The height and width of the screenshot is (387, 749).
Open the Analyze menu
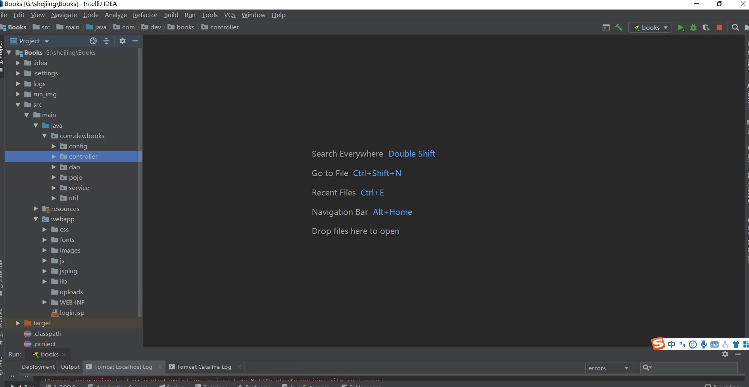115,15
